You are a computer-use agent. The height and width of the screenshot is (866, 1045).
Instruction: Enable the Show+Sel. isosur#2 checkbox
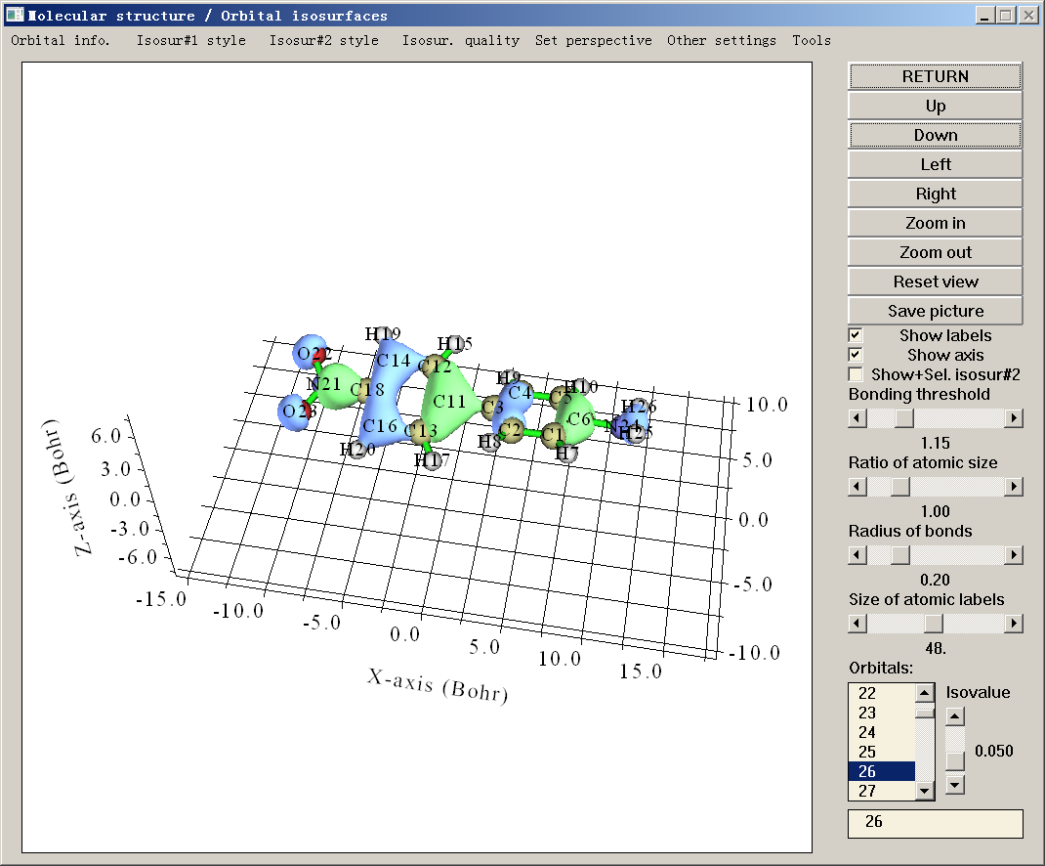click(x=856, y=374)
